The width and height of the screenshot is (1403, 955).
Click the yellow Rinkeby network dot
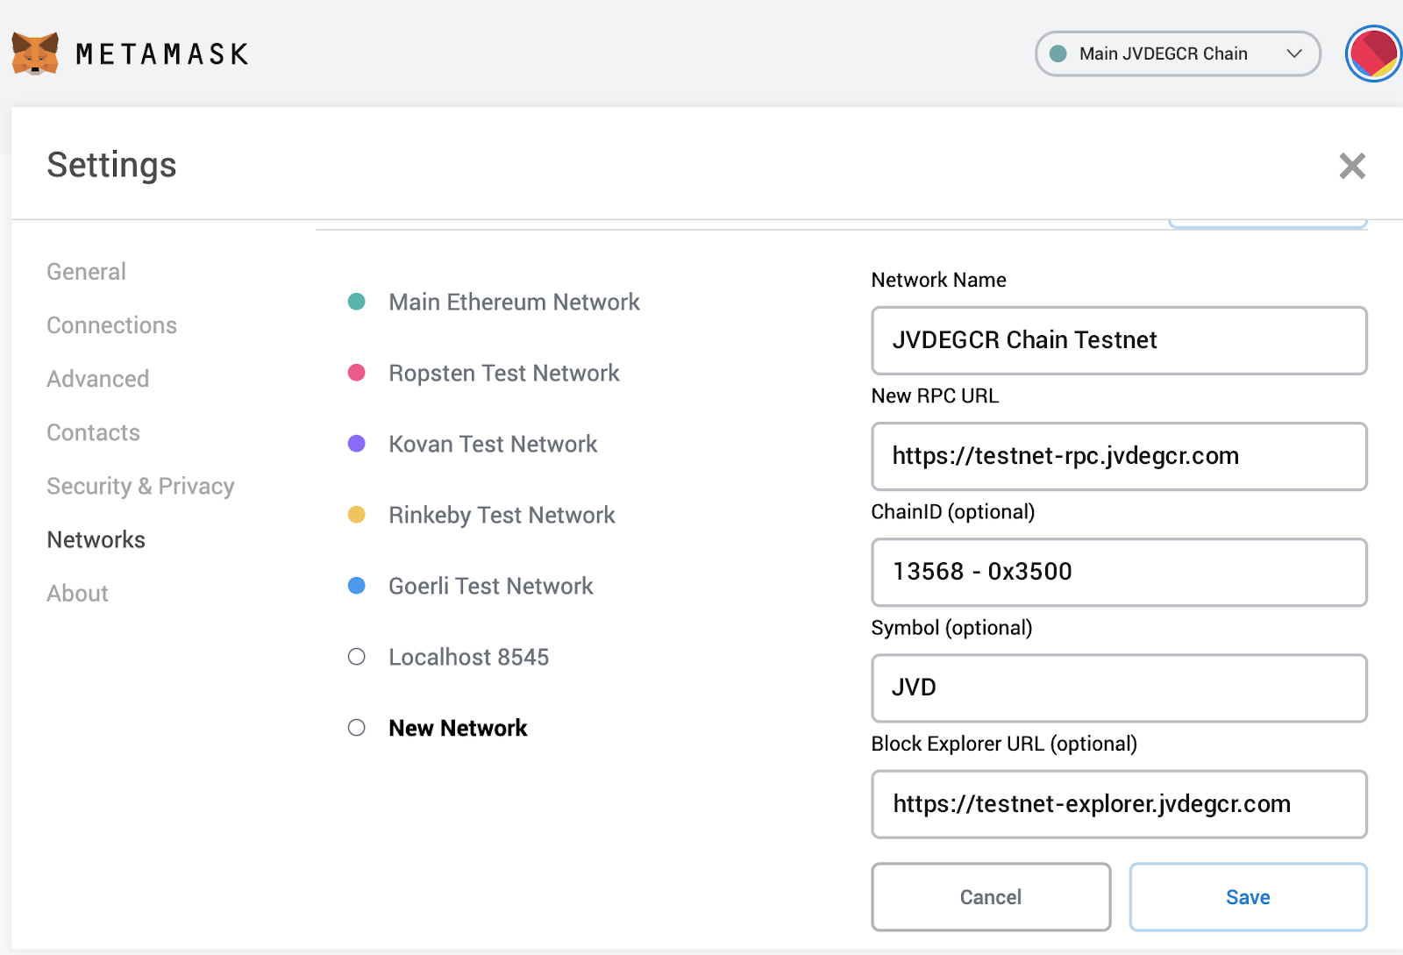[x=356, y=515]
